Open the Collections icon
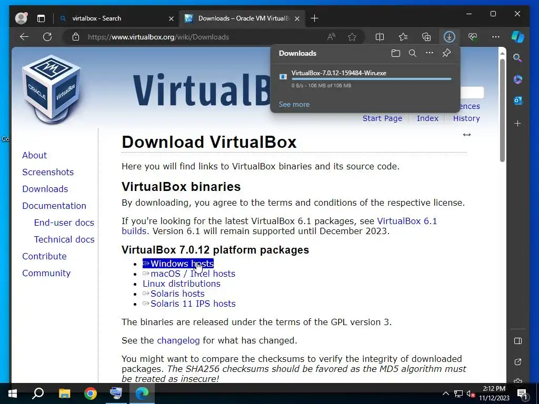Viewport: 539px width, 404px height. click(x=426, y=37)
